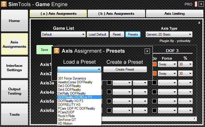Select preset 301 Force Dynamics
This screenshot has width=205, height=127.
click(79, 78)
